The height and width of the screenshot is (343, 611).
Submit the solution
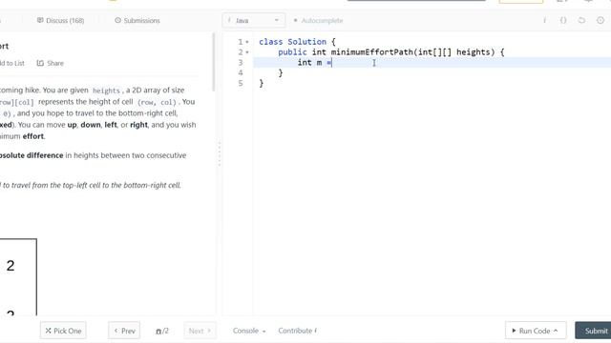click(x=594, y=331)
